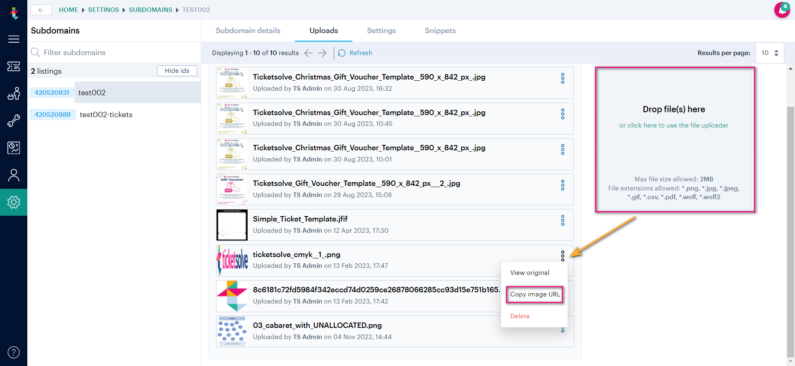The image size is (795, 366).
Task: Open 03_cabaret_with_UNALLOCATED.png thumbnail
Action: (232, 332)
